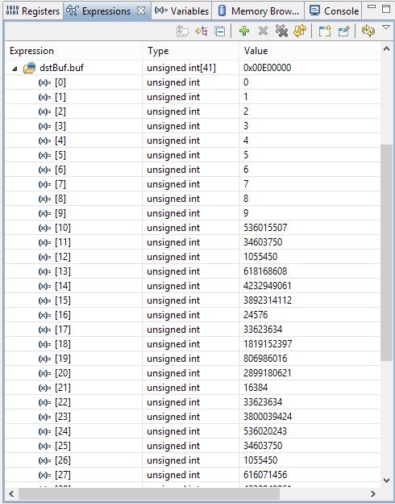Remove selected expression with X icon
395x504 pixels.
(x=263, y=31)
